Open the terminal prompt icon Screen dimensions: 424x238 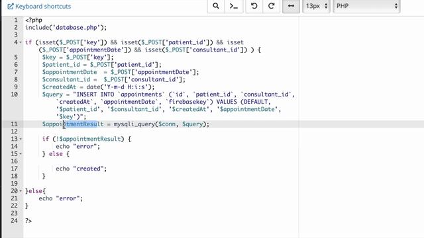[234, 6]
